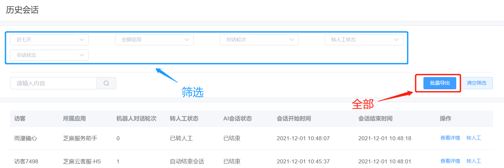This screenshot has width=504, height=168.
Task: View details for visitor 雨漫镜心
Action: [x=450, y=138]
